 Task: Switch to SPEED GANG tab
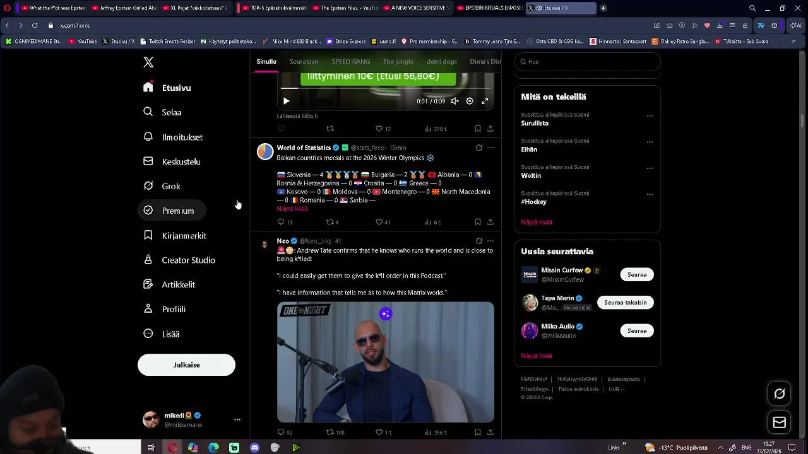point(351,61)
